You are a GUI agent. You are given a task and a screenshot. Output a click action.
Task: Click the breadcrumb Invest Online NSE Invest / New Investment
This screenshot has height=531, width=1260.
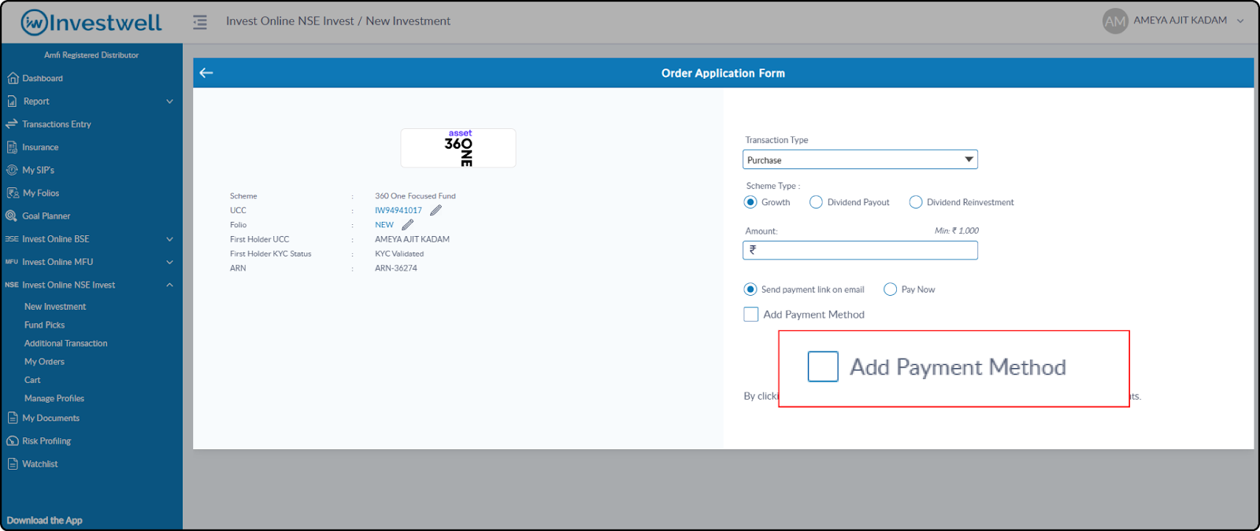[338, 21]
